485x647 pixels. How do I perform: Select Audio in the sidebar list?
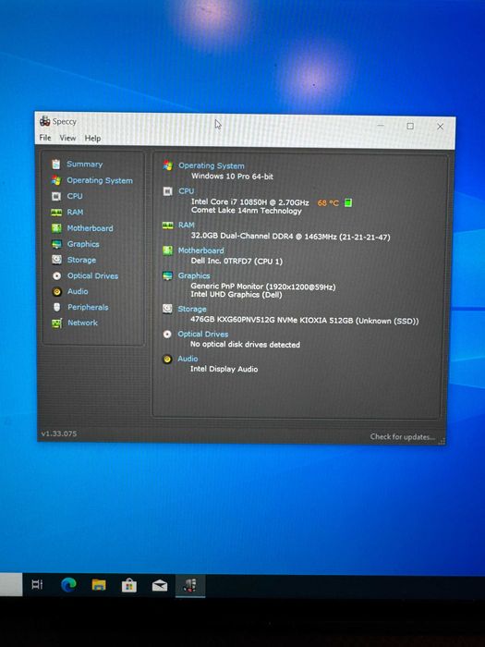[78, 291]
